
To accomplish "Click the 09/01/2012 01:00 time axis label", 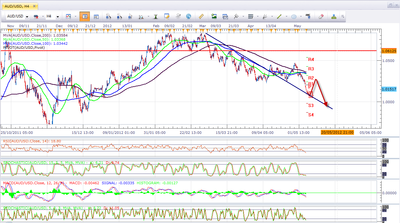I will pyautogui.click(x=119, y=133).
